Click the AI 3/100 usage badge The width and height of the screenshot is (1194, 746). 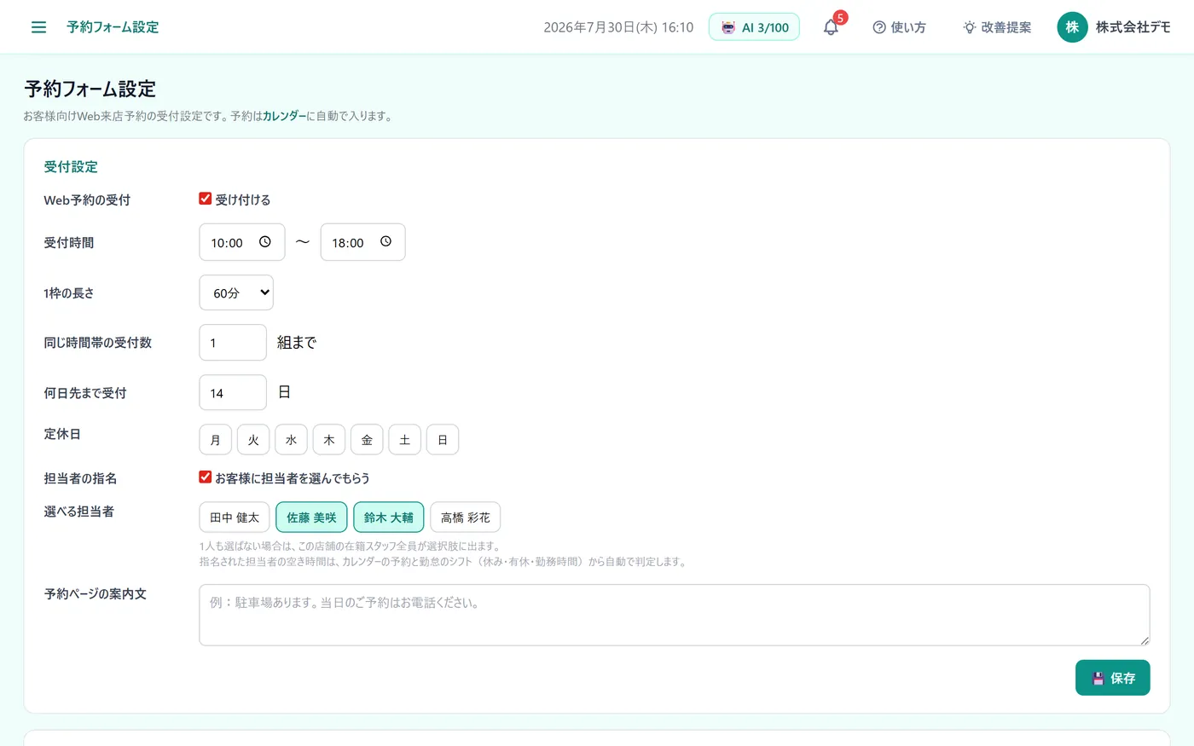pyautogui.click(x=754, y=27)
